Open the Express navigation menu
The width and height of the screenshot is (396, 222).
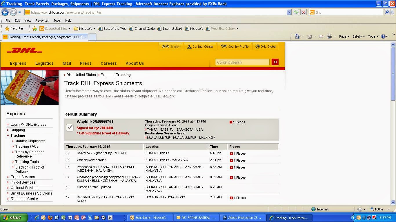[x=18, y=63]
